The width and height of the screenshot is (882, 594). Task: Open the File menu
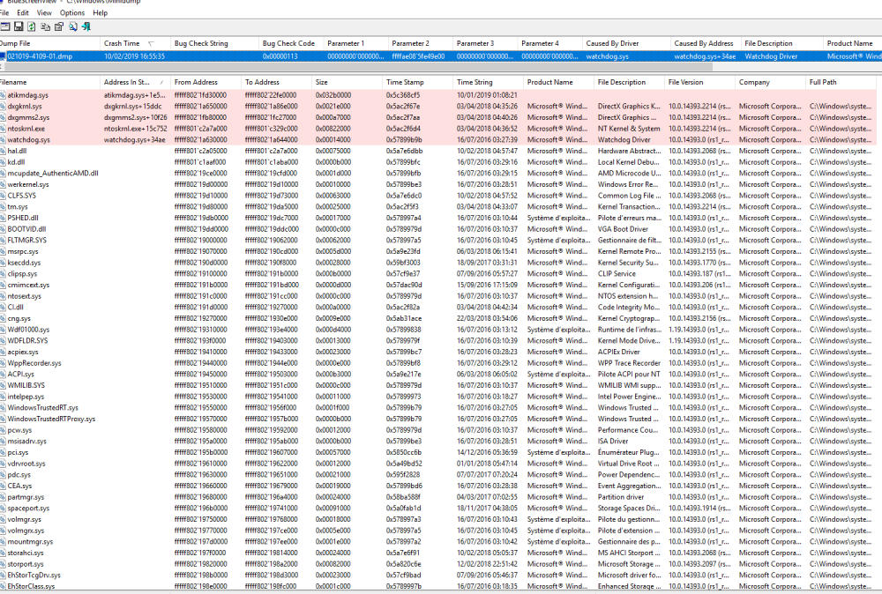[x=3, y=13]
